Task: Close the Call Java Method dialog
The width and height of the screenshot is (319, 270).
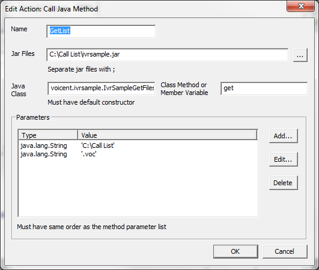Action: pos(301,6)
